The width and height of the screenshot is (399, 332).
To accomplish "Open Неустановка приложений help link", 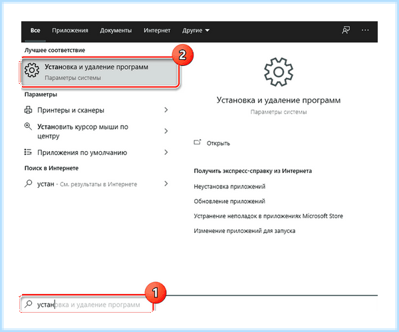I will (229, 186).
